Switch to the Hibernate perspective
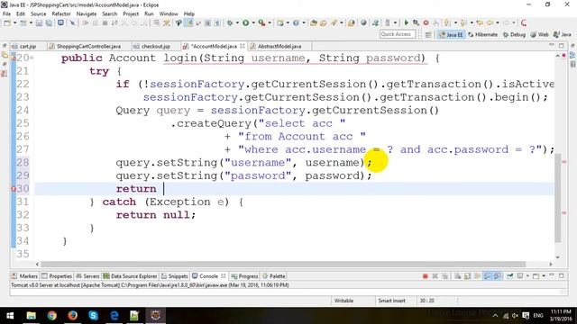Image resolution: width=577 pixels, height=324 pixels. tap(482, 34)
